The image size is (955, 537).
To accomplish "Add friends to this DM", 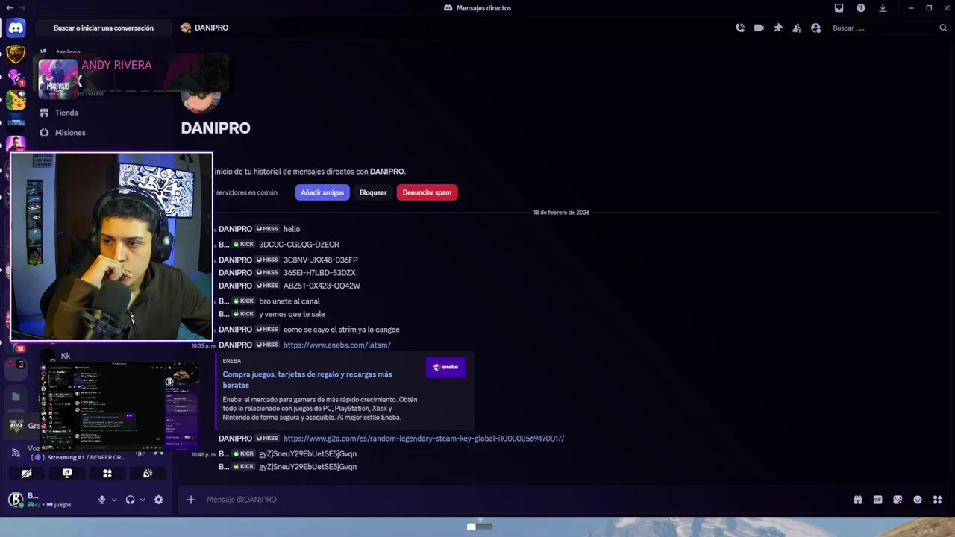I will click(x=797, y=28).
